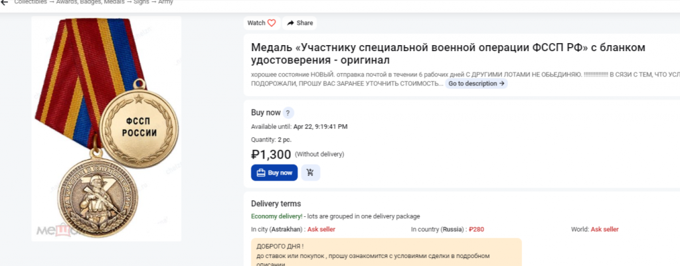Expand full text via Go to description
This screenshot has height=266, width=680.
475,84
